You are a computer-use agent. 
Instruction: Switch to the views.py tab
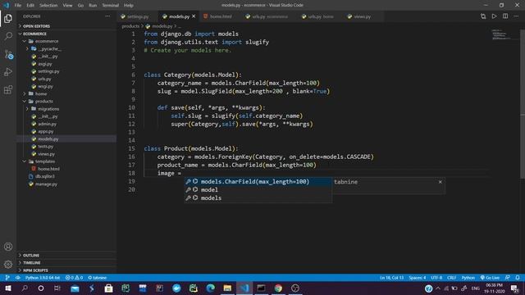click(x=363, y=16)
